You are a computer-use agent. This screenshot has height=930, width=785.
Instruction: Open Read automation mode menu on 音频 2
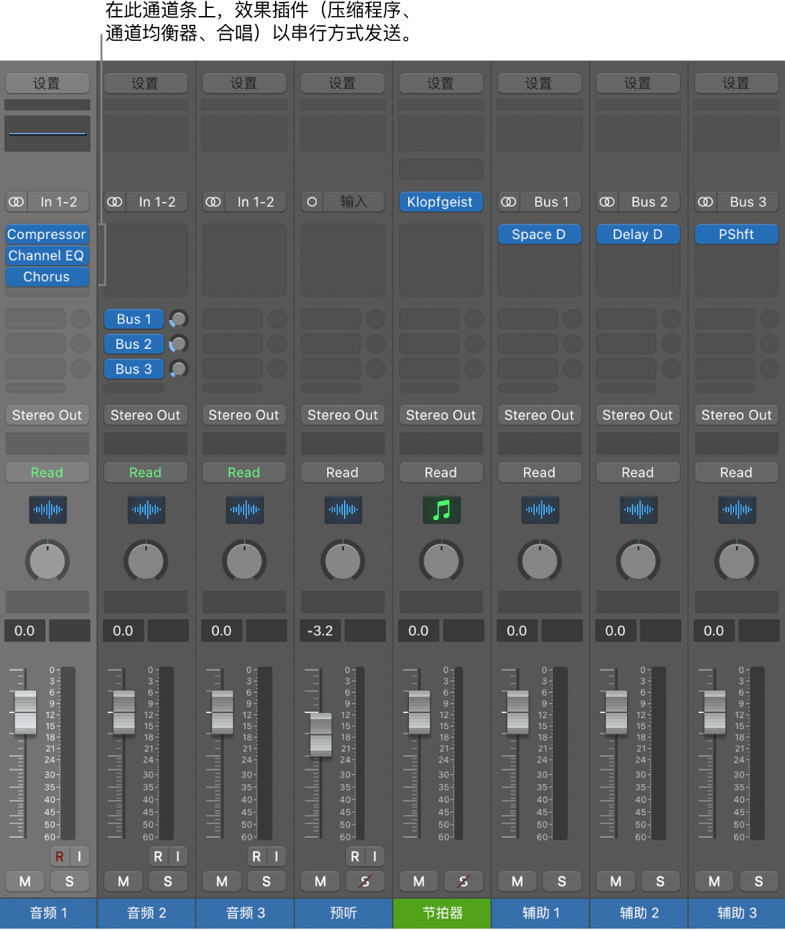click(x=146, y=473)
